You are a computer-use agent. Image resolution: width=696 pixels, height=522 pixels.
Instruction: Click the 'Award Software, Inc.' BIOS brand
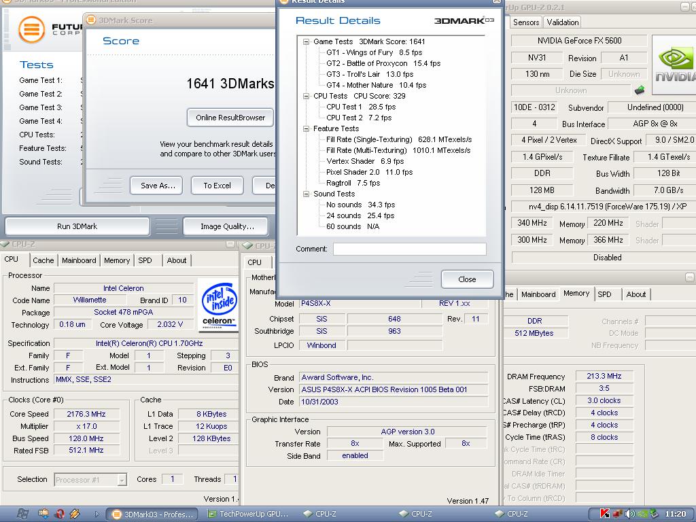394,377
